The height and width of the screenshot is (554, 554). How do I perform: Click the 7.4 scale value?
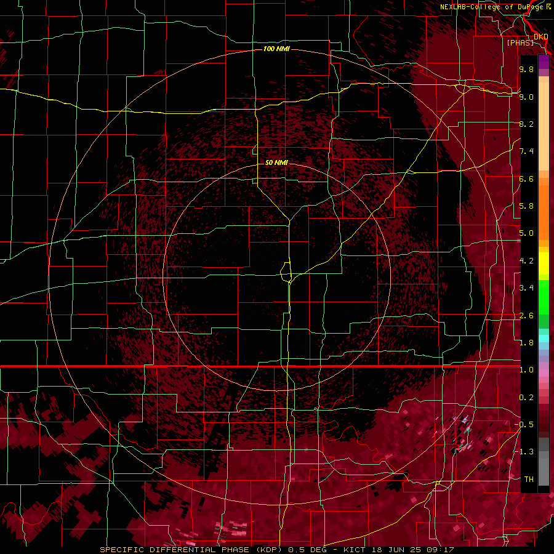click(x=526, y=151)
